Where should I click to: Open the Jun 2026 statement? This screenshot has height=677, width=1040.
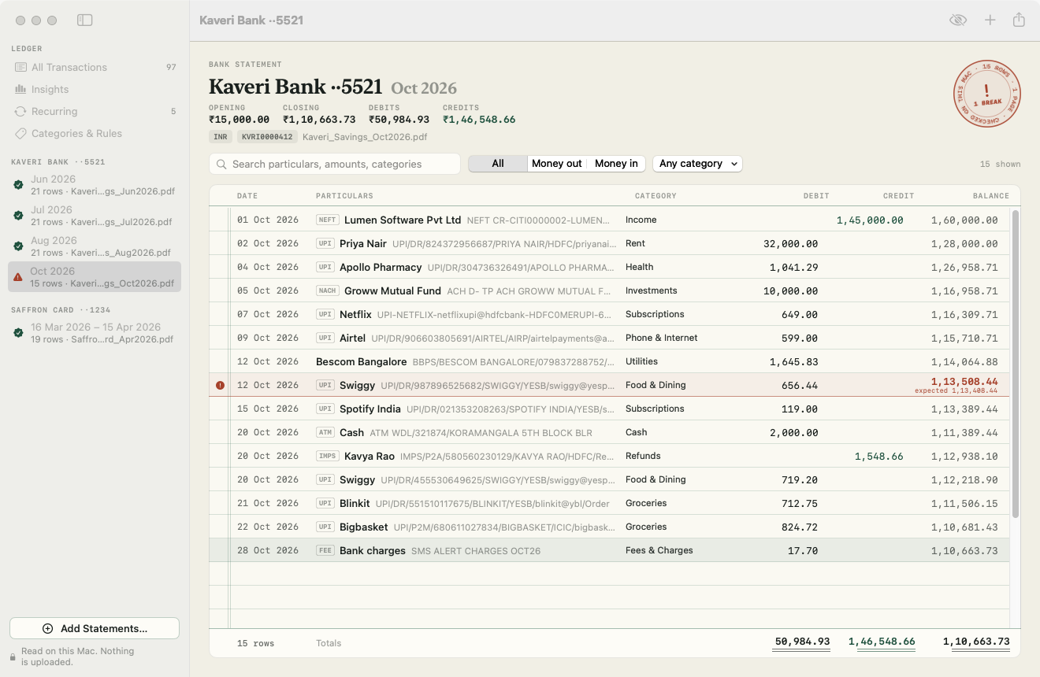point(95,185)
